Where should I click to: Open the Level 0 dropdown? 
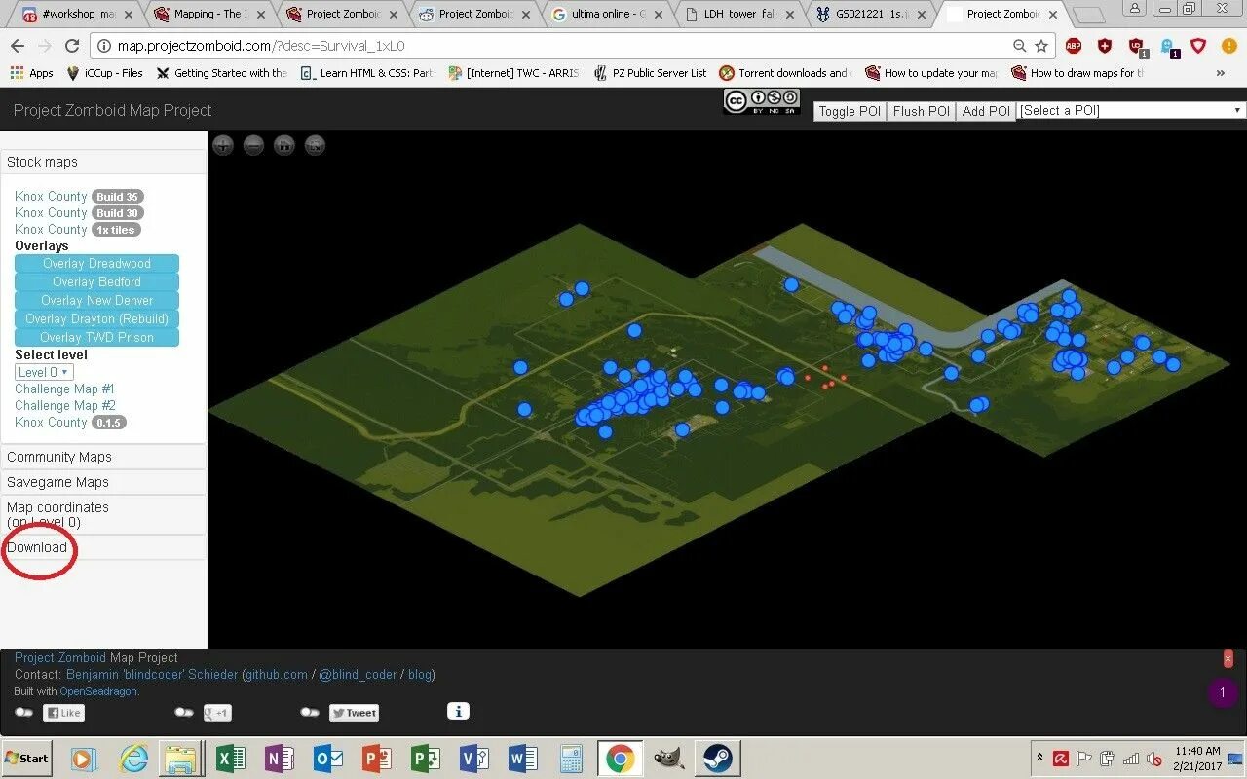pyautogui.click(x=44, y=372)
